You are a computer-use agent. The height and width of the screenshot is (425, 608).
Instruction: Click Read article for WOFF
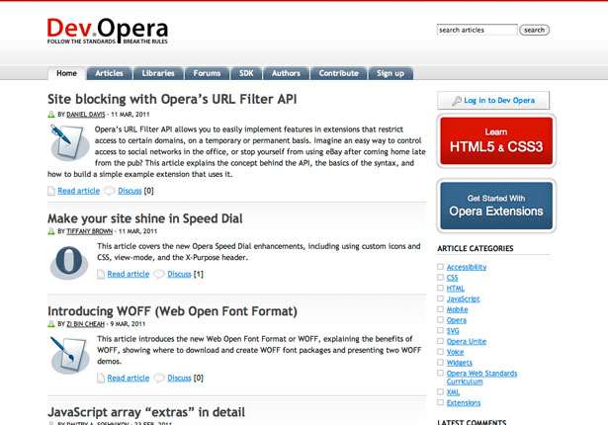[129, 379]
